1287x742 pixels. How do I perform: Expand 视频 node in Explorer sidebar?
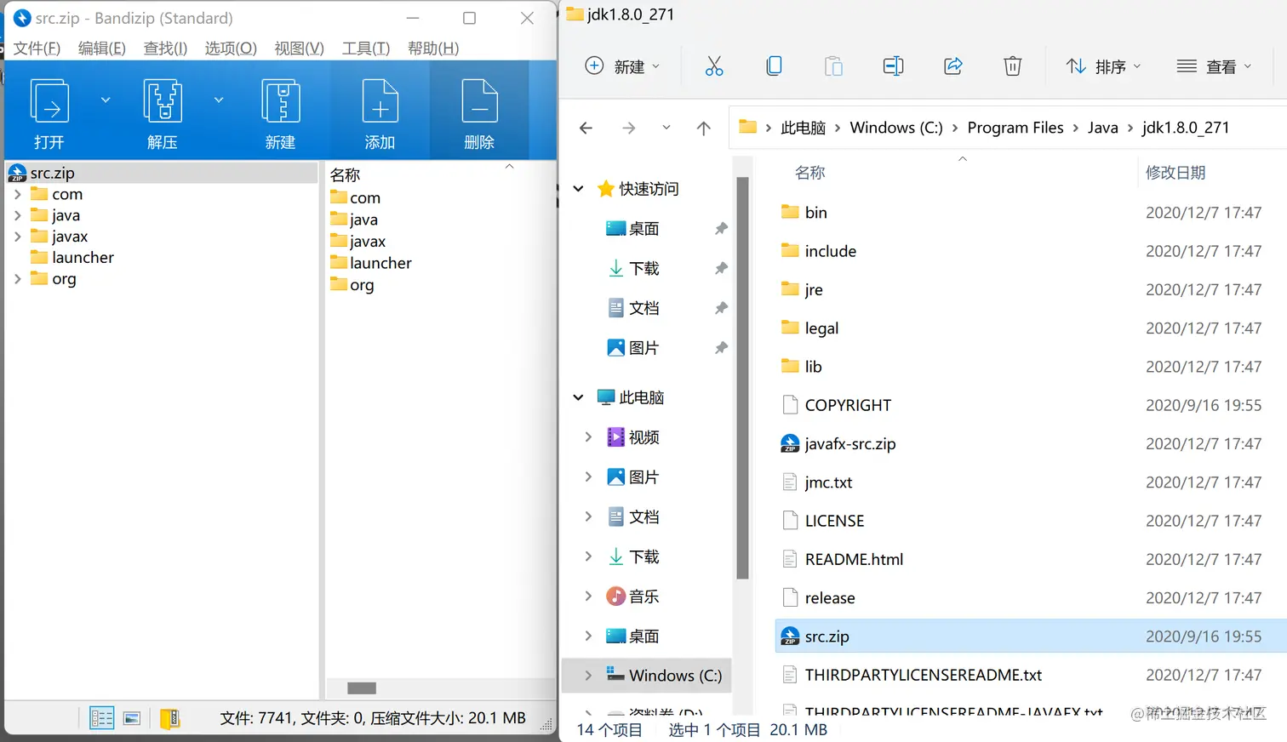(588, 437)
